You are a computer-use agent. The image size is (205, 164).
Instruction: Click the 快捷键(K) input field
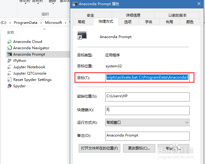147,111
